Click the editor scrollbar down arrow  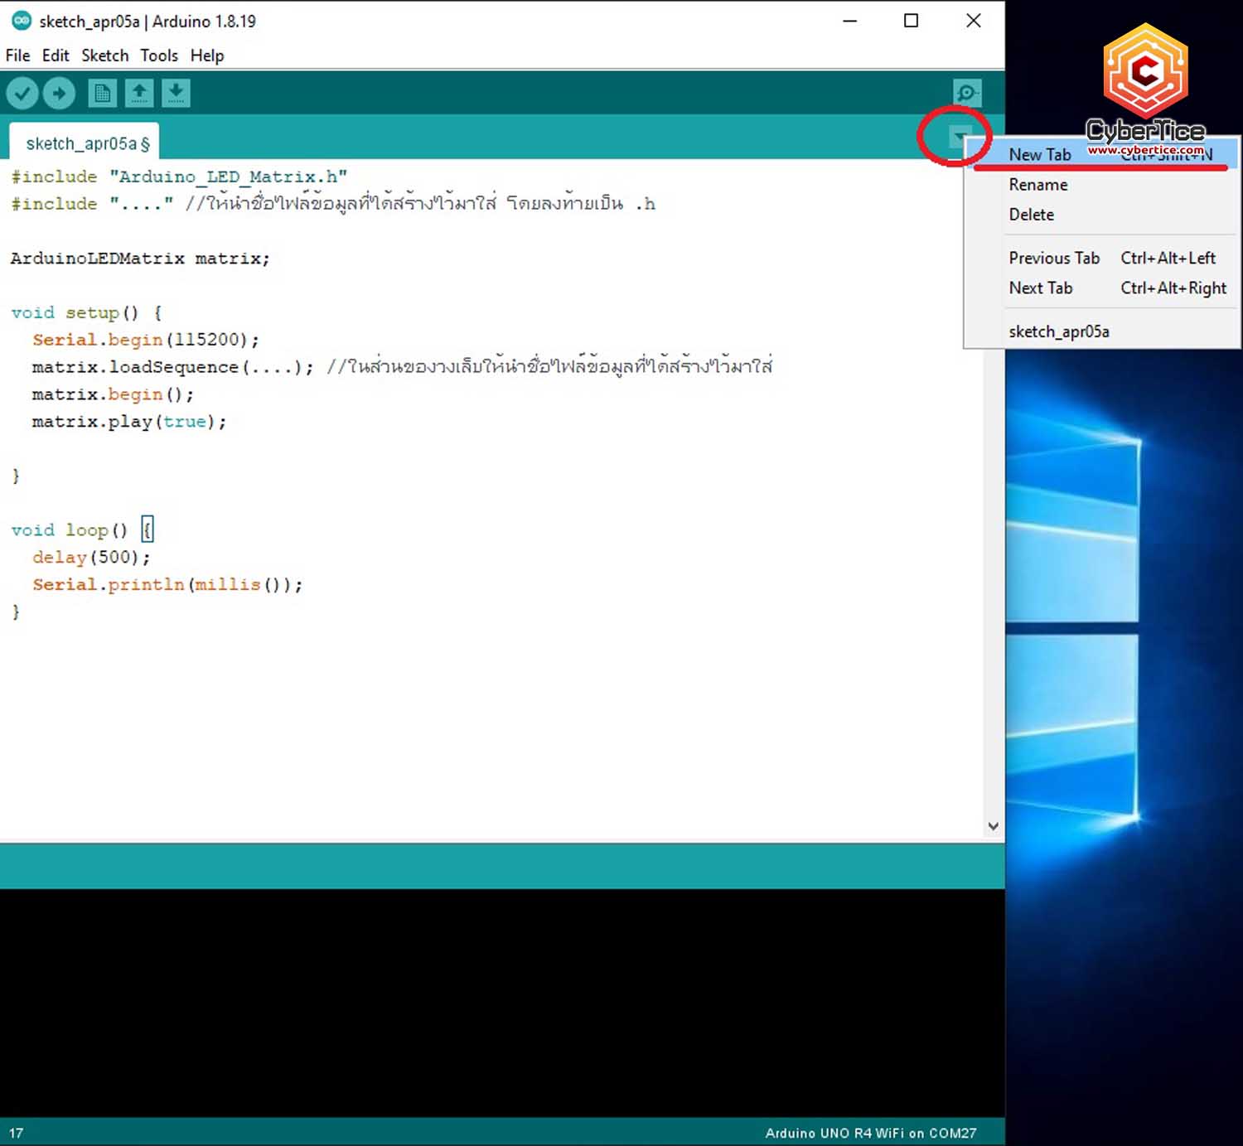click(x=993, y=825)
